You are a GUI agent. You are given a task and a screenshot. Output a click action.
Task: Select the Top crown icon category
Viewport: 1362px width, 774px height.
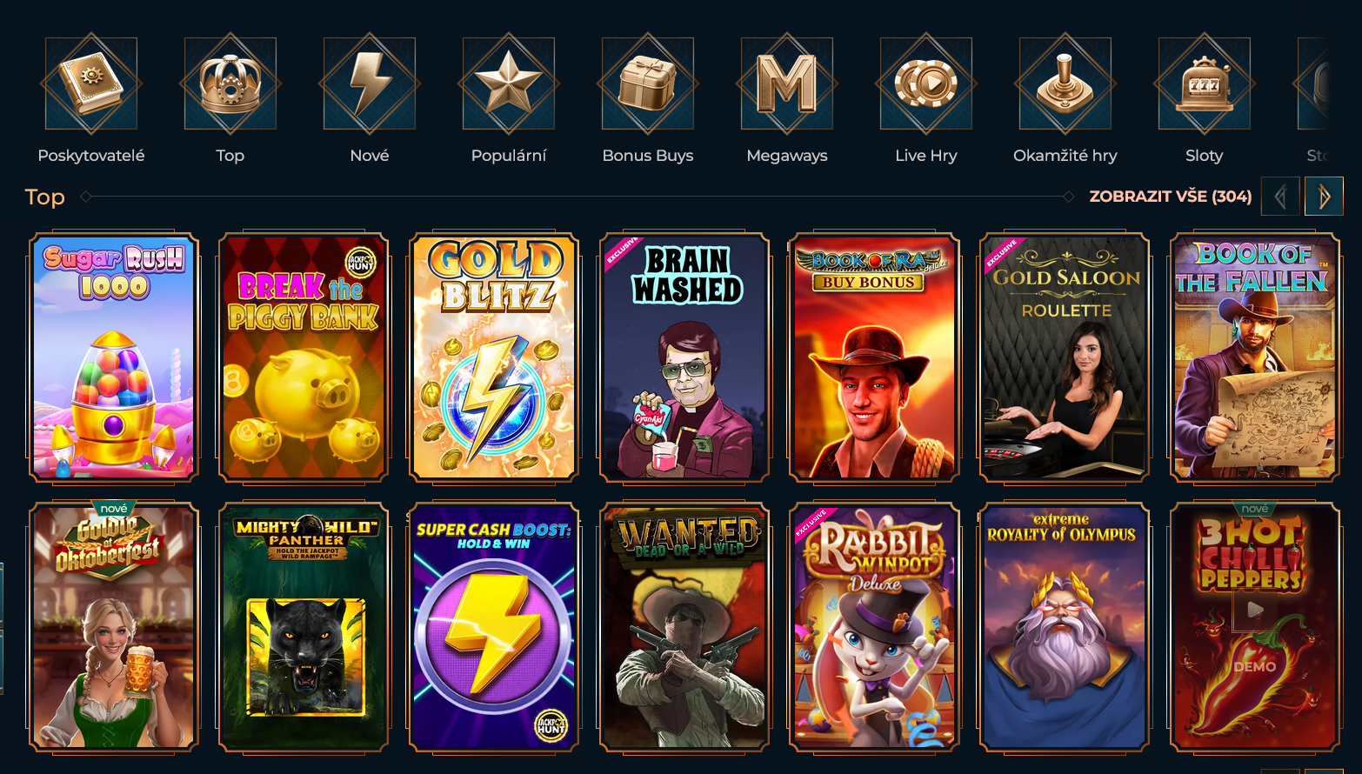(x=230, y=84)
